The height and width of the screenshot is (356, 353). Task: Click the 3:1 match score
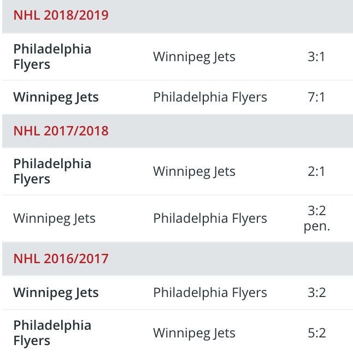pyautogui.click(x=316, y=57)
